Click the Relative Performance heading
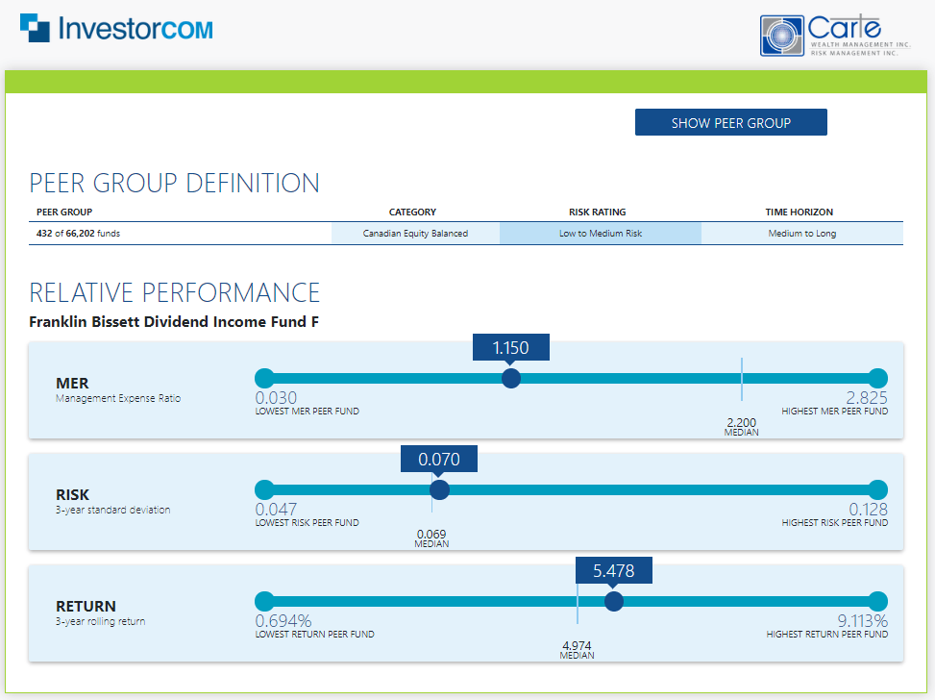The width and height of the screenshot is (935, 700). tap(175, 293)
